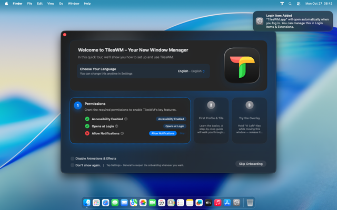Open Photos from the Dock

tap(143, 203)
